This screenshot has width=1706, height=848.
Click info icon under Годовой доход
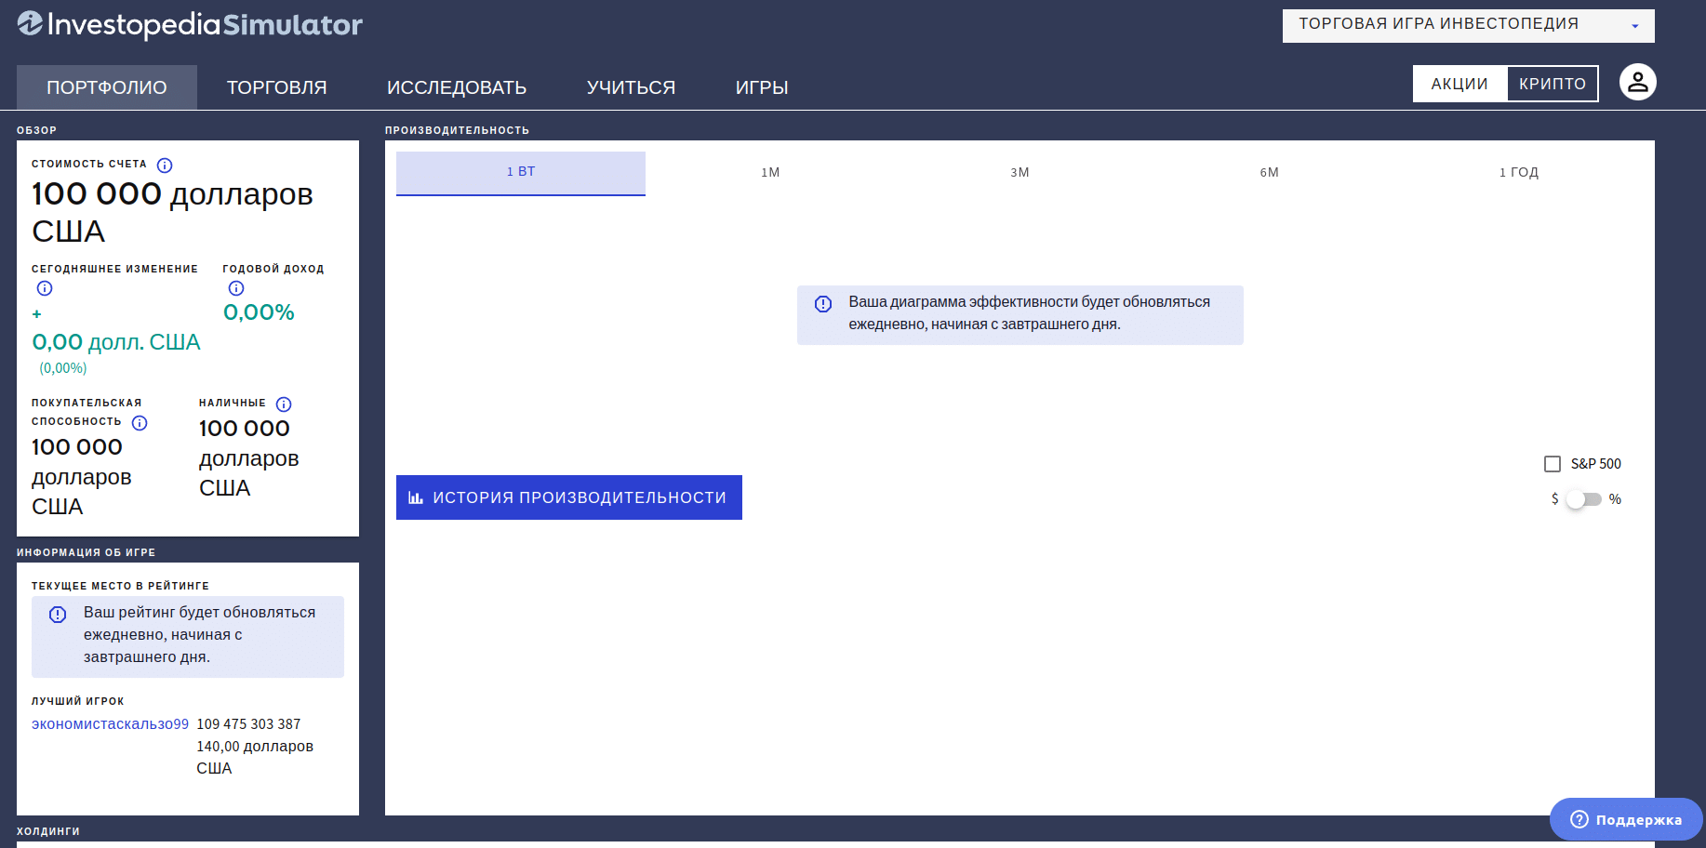[236, 288]
